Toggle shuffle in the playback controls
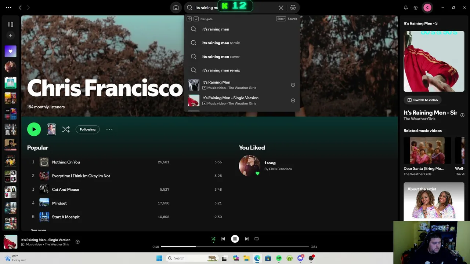Viewport: 470px width, 264px height. click(x=213, y=239)
